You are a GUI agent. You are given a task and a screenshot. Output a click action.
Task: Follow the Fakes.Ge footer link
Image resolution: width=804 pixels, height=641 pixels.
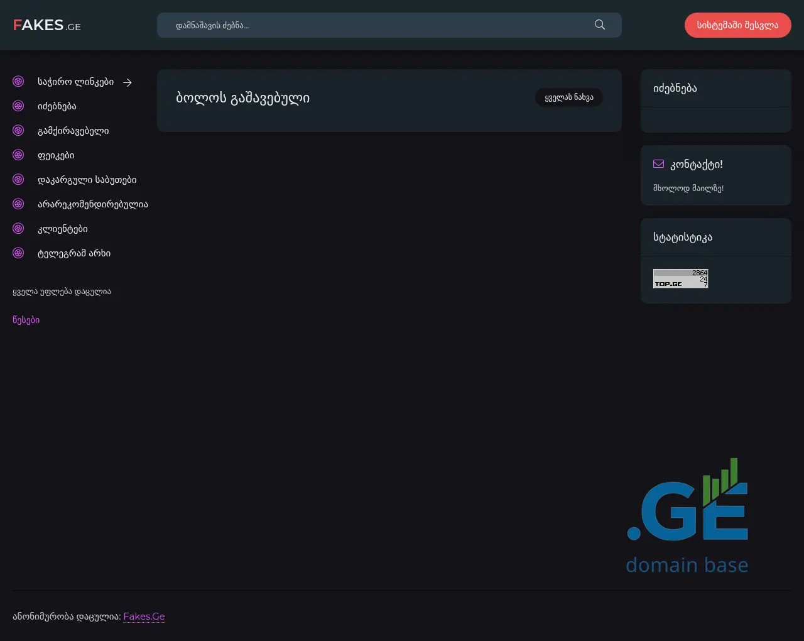point(144,616)
